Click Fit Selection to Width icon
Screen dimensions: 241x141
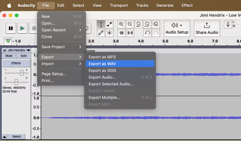139,24
